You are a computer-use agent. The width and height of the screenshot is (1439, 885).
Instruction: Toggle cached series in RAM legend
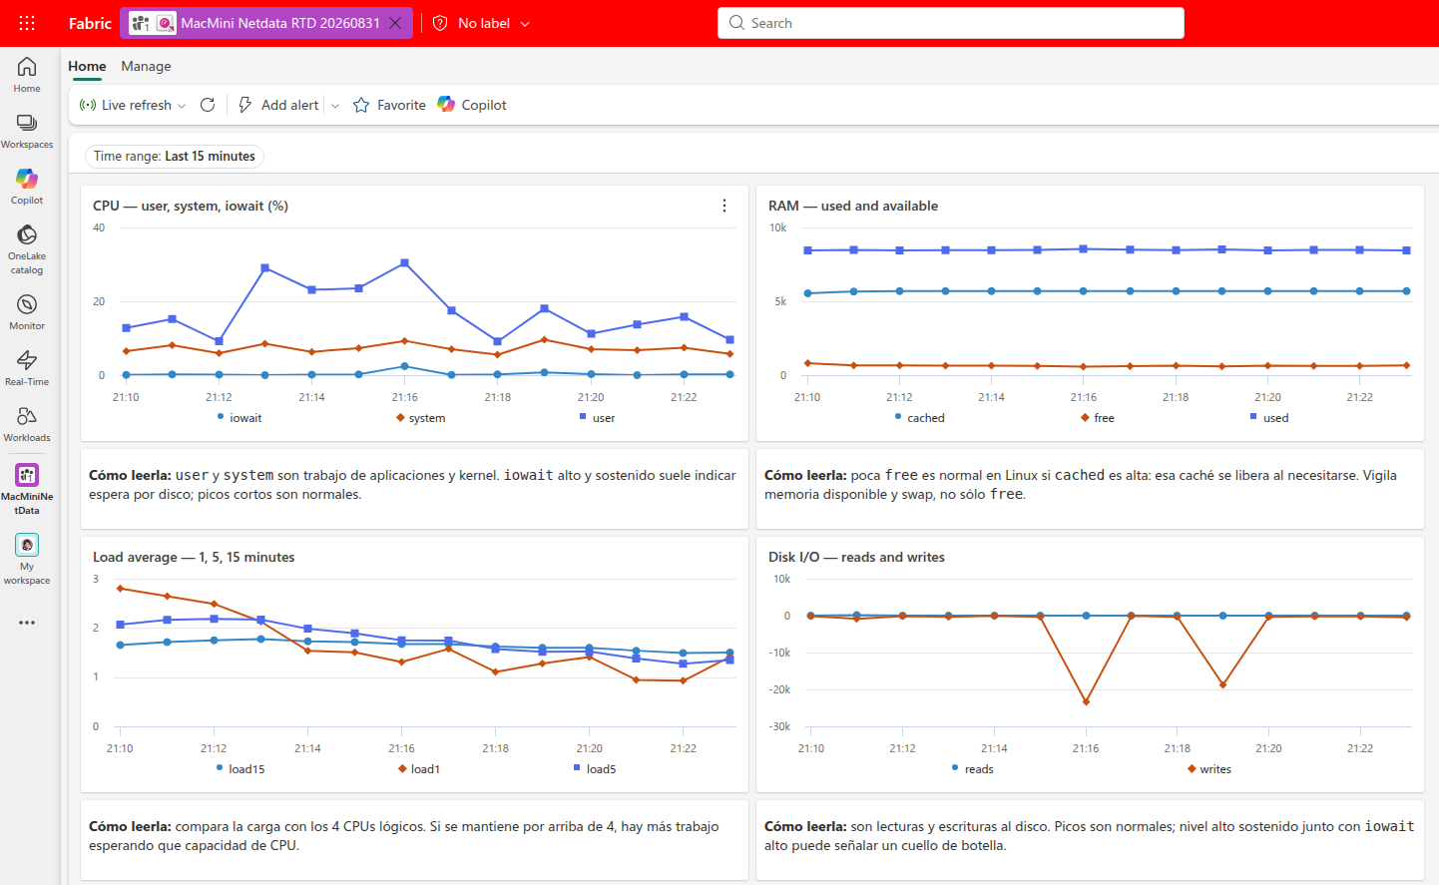[919, 418]
